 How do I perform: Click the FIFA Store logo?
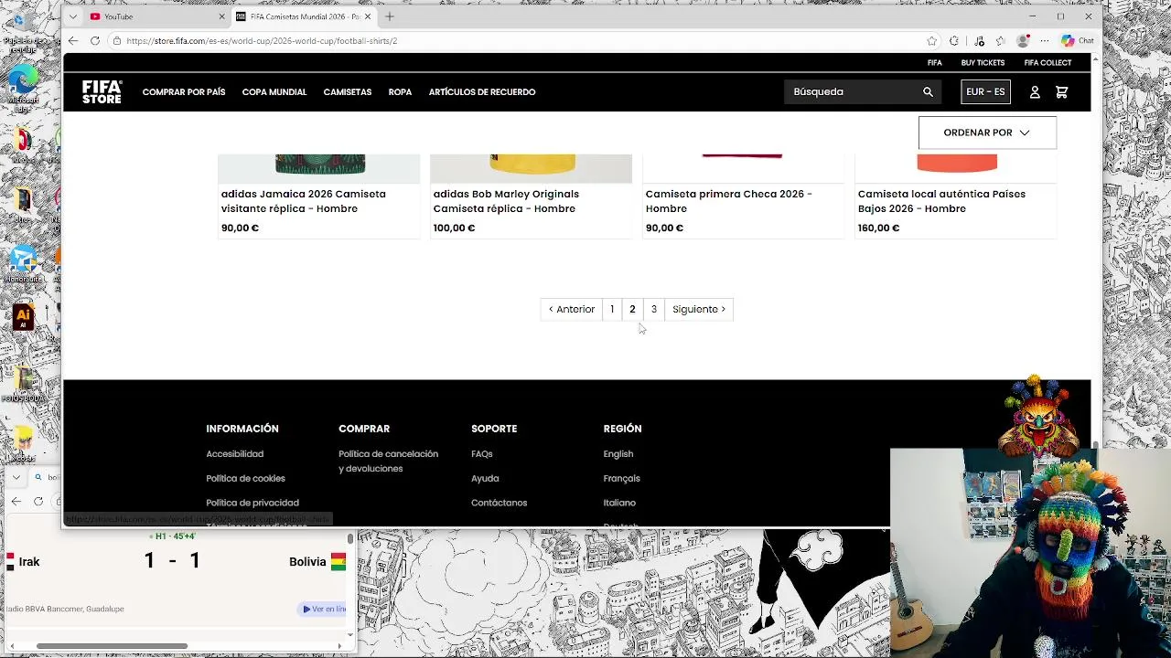[102, 91]
